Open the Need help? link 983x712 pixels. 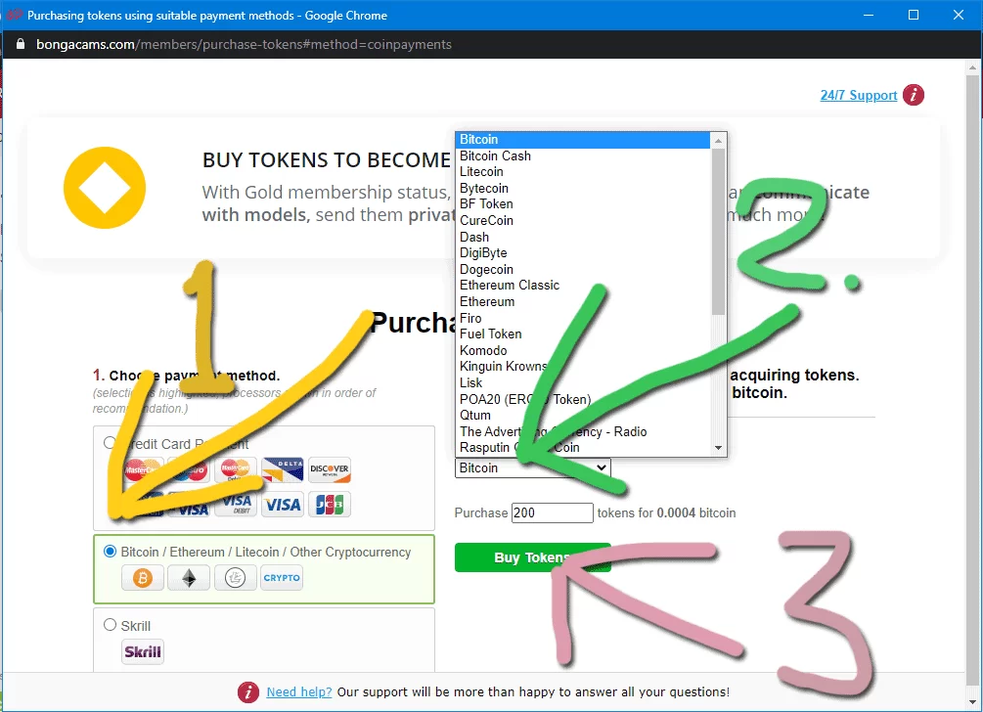point(299,691)
